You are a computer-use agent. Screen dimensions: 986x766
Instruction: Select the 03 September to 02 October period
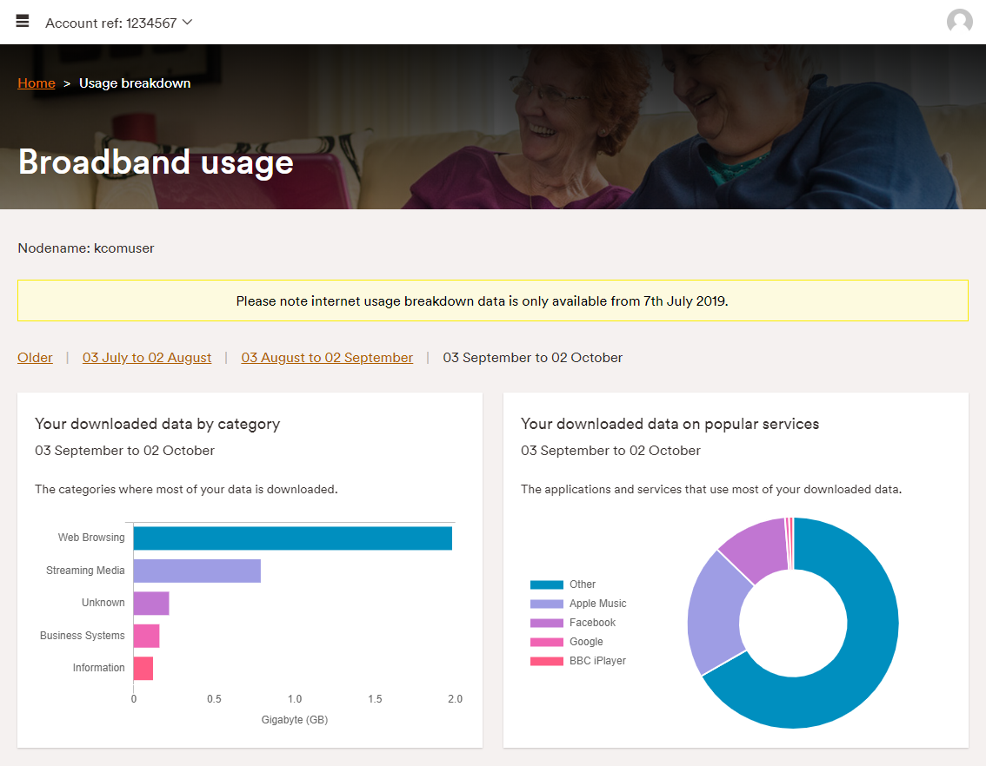pos(532,357)
